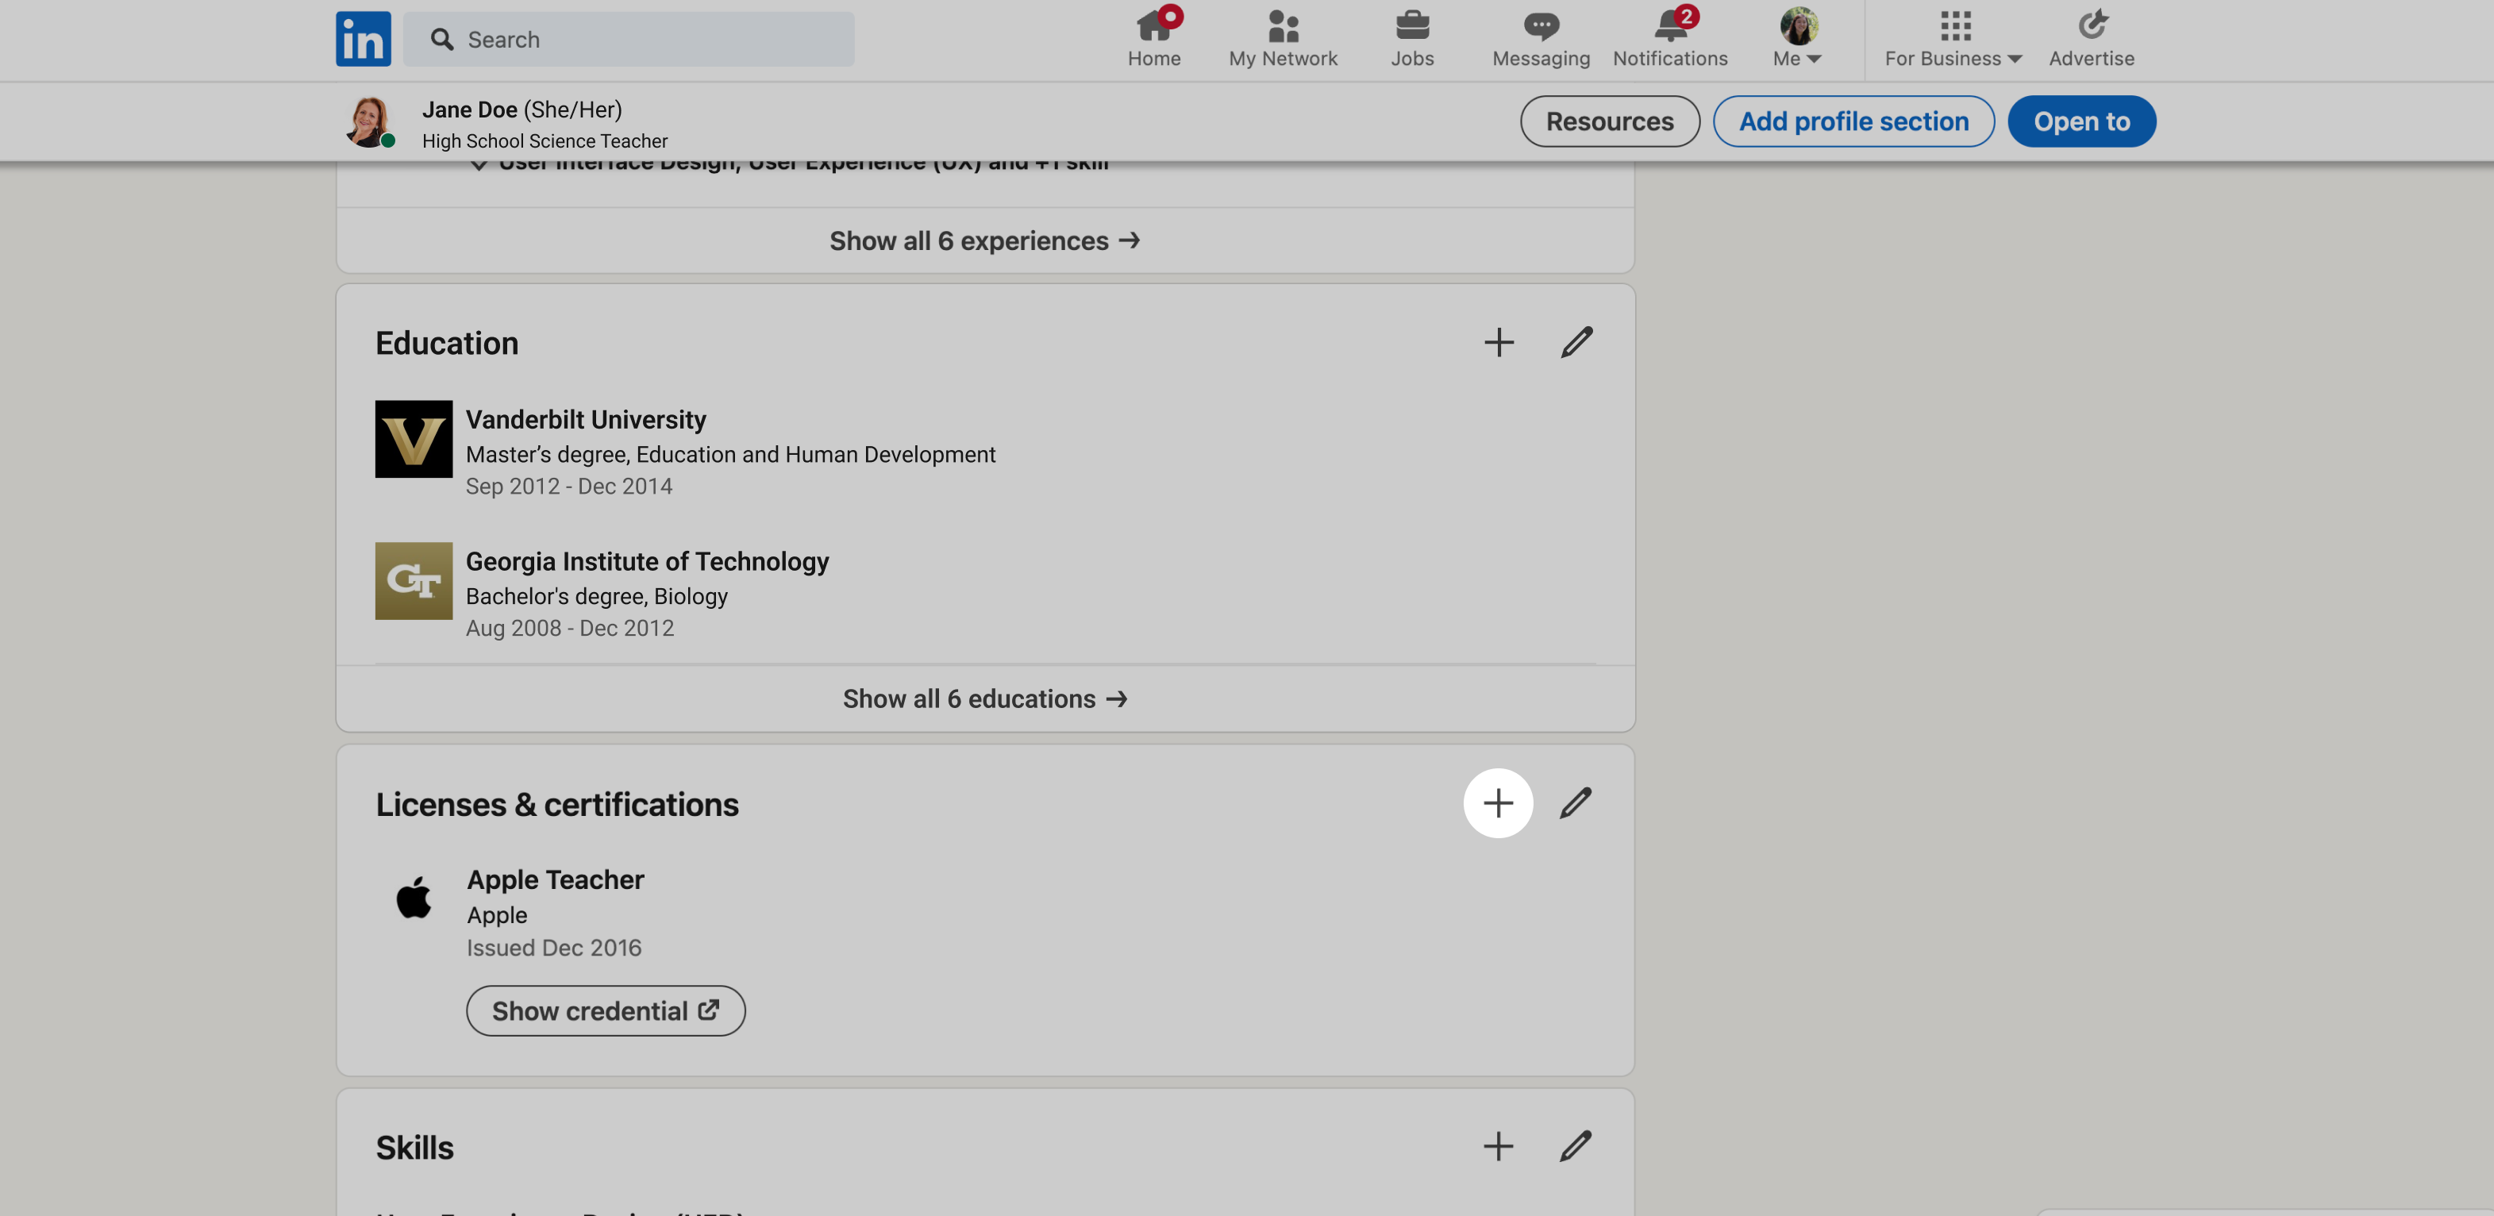Click Vanderbilt University logo
2494x1216 pixels.
[x=414, y=440]
